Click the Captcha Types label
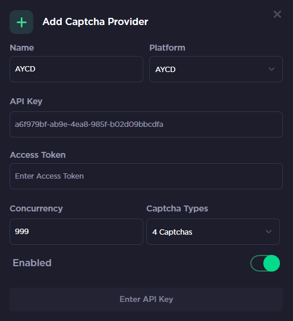This screenshot has height=321, width=293. 177,209
